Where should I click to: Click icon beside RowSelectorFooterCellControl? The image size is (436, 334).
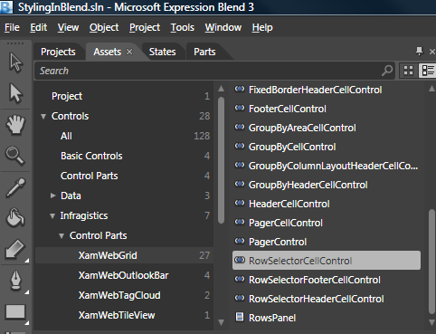(240, 279)
